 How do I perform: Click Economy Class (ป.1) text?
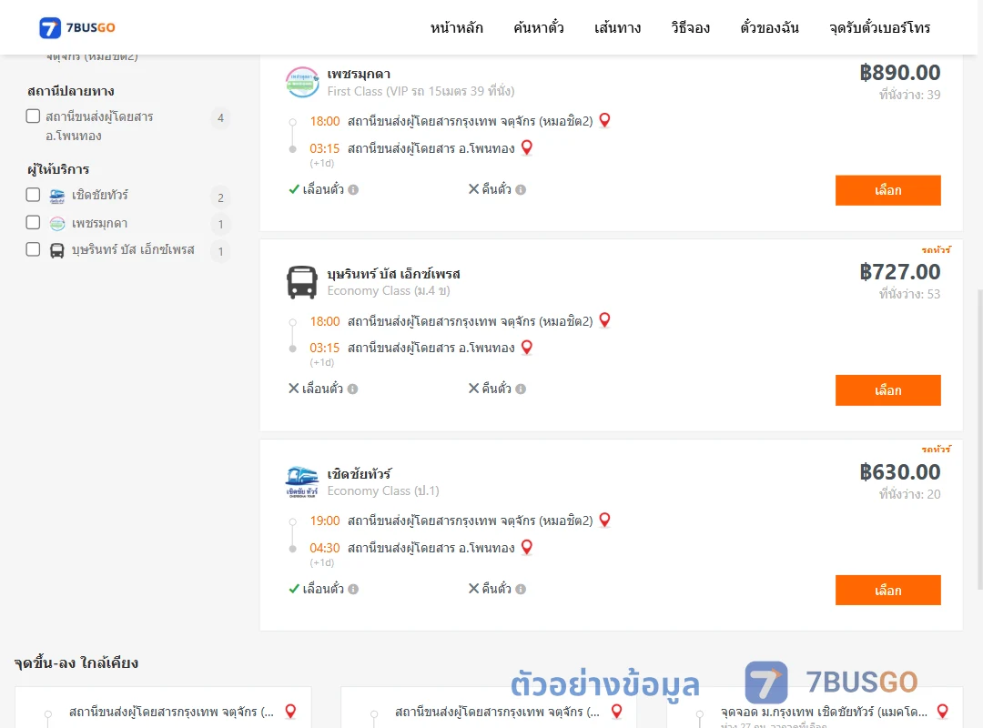pos(383,491)
